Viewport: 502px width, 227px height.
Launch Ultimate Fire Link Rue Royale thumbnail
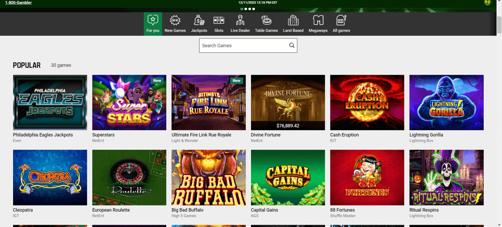pos(209,102)
